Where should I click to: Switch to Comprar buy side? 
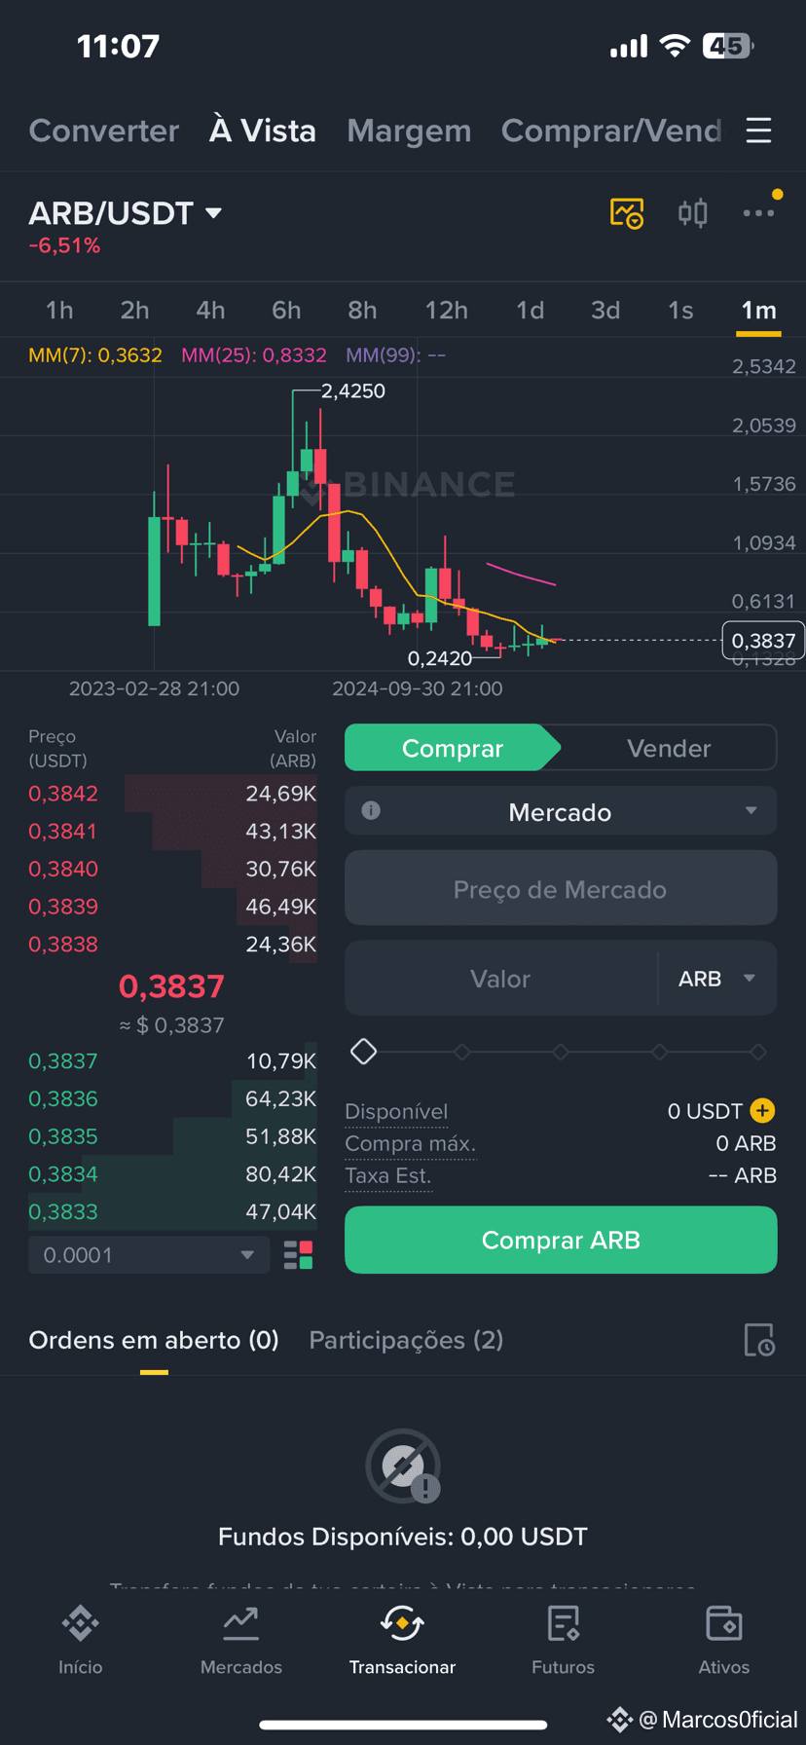tap(453, 748)
